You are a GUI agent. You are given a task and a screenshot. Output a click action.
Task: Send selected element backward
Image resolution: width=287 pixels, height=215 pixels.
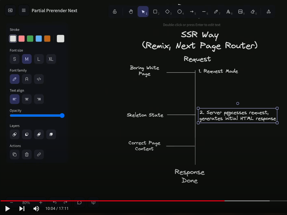pyautogui.click(x=27, y=134)
